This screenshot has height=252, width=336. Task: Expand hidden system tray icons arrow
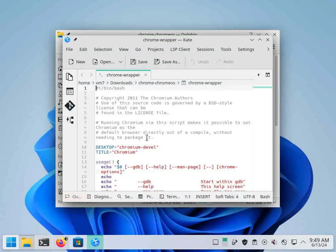click(x=303, y=242)
